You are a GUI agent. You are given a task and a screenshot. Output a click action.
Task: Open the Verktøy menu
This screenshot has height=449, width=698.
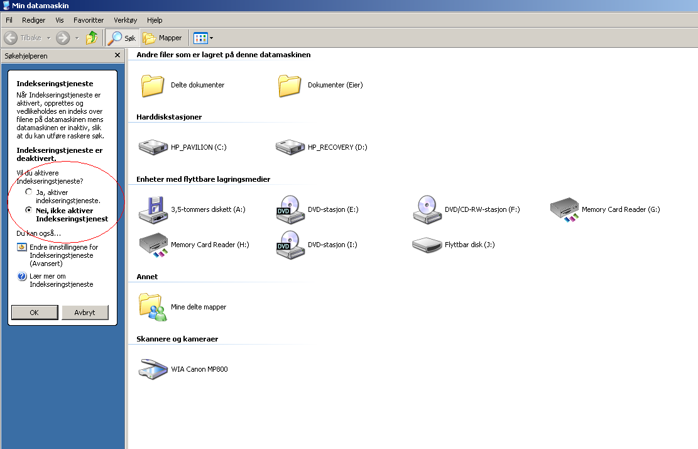126,20
